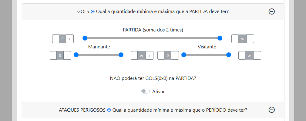Click the Visitante maximum infinity value field
This screenshot has height=121, width=306.
point(249,56)
